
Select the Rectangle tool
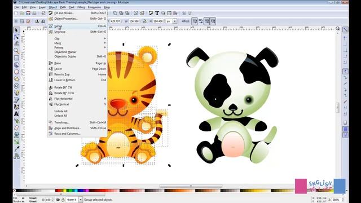point(16,58)
